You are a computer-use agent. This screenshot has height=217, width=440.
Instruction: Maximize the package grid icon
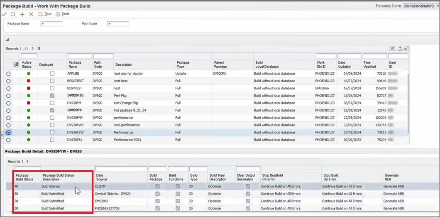tap(406, 49)
